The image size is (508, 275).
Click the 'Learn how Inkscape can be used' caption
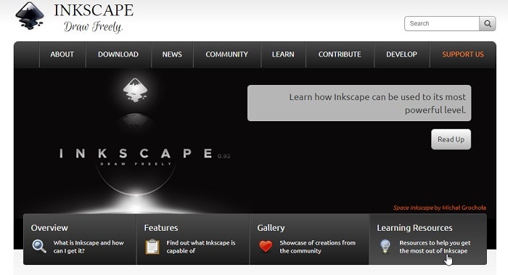click(359, 103)
